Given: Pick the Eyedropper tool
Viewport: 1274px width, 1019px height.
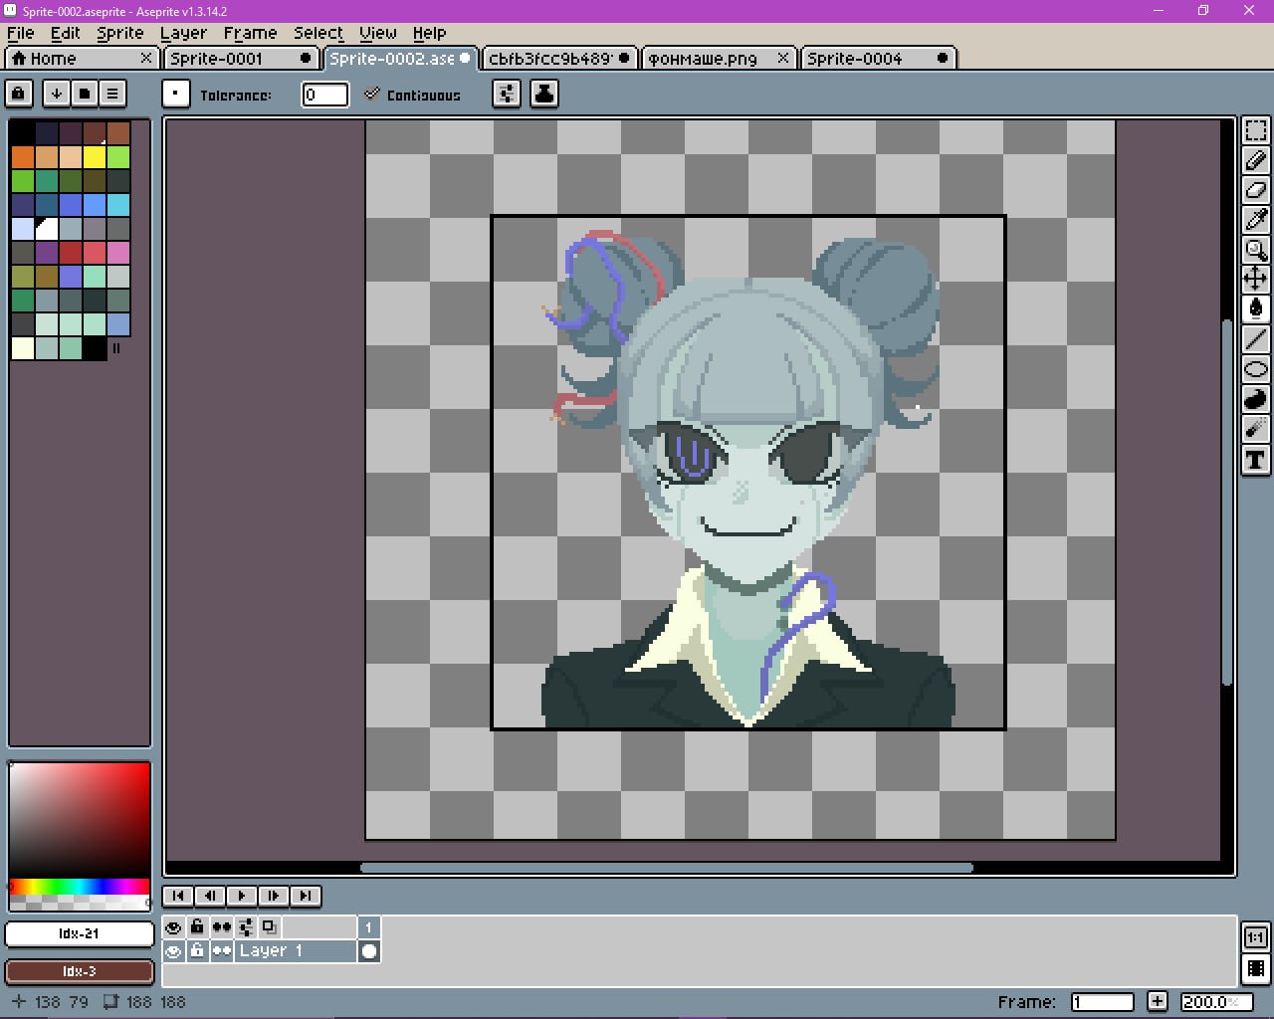Looking at the screenshot, I should coord(1255,220).
